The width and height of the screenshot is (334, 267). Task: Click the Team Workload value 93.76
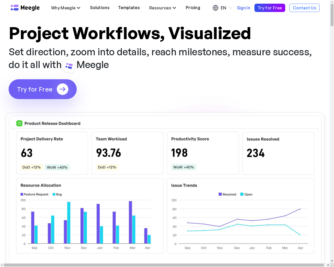(x=109, y=153)
